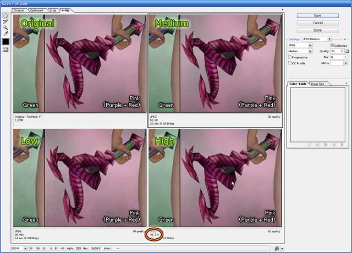Click the '30 quality' label
Viewport: 352px width, 253px height.
click(274, 117)
